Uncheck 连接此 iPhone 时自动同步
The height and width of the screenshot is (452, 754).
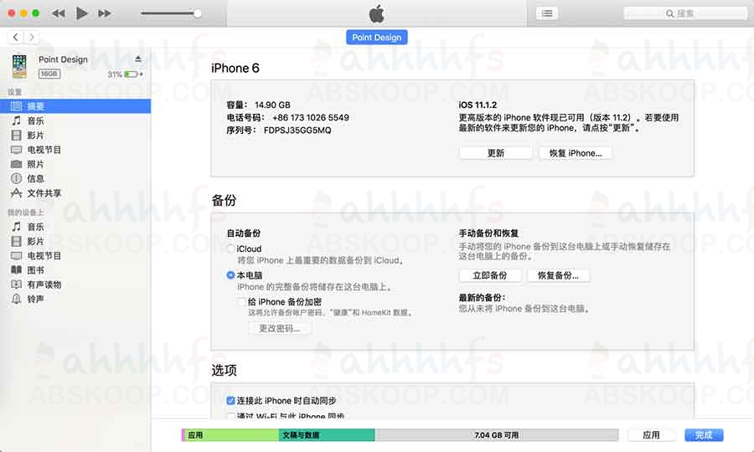click(x=231, y=401)
